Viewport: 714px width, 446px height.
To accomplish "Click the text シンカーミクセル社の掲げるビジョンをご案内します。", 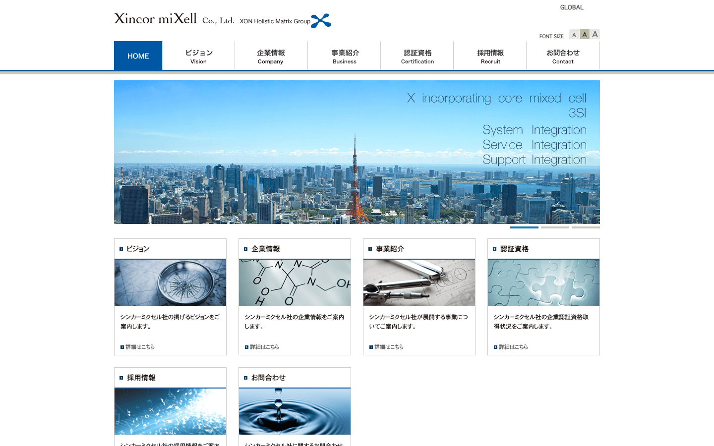I will (170, 322).
